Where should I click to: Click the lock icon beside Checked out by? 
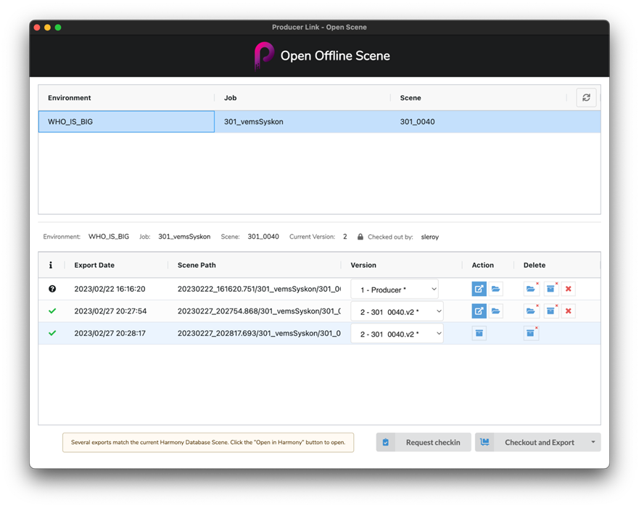(360, 237)
